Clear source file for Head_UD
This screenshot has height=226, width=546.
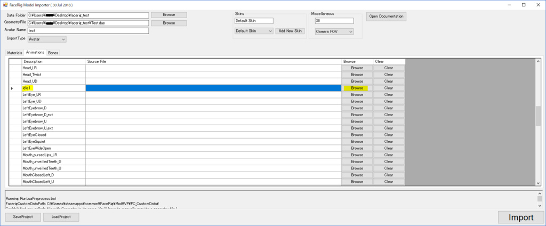[389, 81]
